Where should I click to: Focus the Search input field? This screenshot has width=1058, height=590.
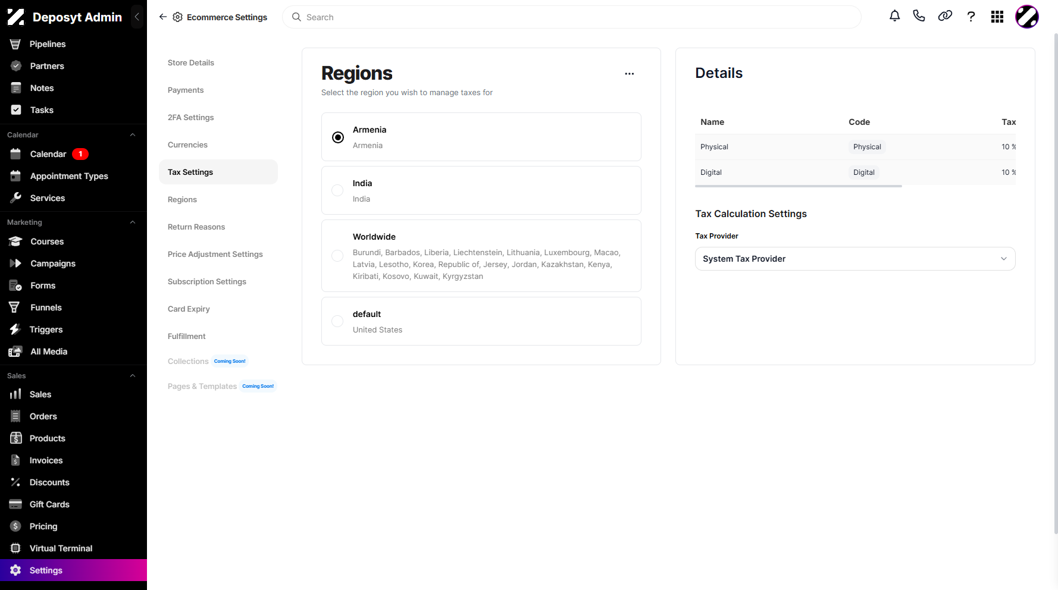[572, 17]
